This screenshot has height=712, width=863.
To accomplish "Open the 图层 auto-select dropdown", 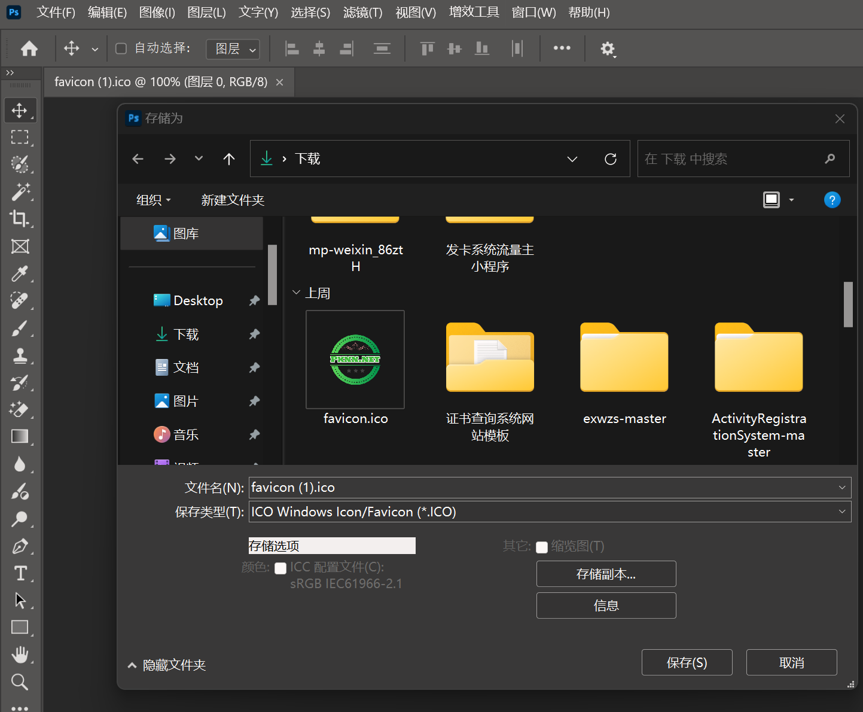I will tap(233, 48).
